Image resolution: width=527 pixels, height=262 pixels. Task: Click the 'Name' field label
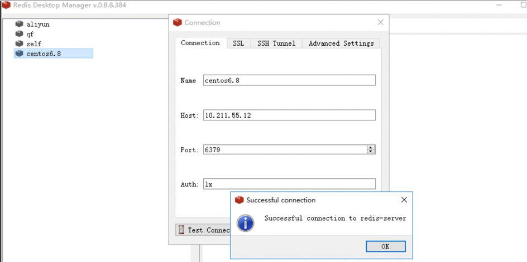(x=188, y=80)
